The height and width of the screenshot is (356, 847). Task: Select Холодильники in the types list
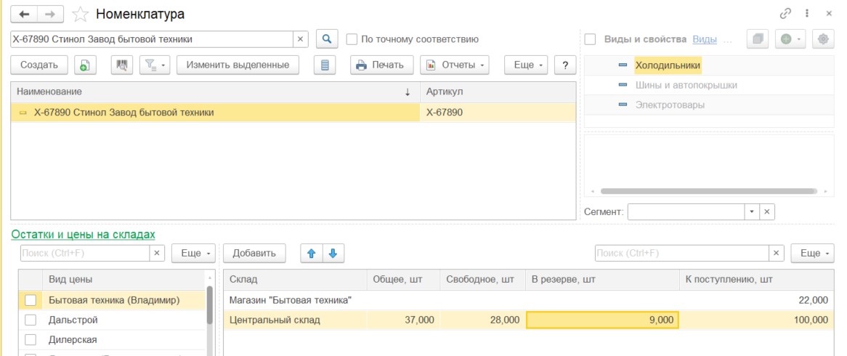(x=668, y=65)
